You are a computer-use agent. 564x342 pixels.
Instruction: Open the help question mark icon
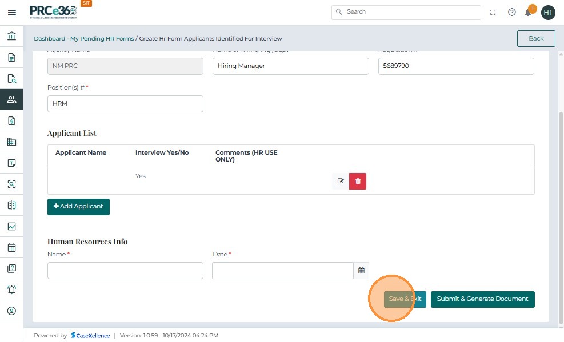(512, 12)
